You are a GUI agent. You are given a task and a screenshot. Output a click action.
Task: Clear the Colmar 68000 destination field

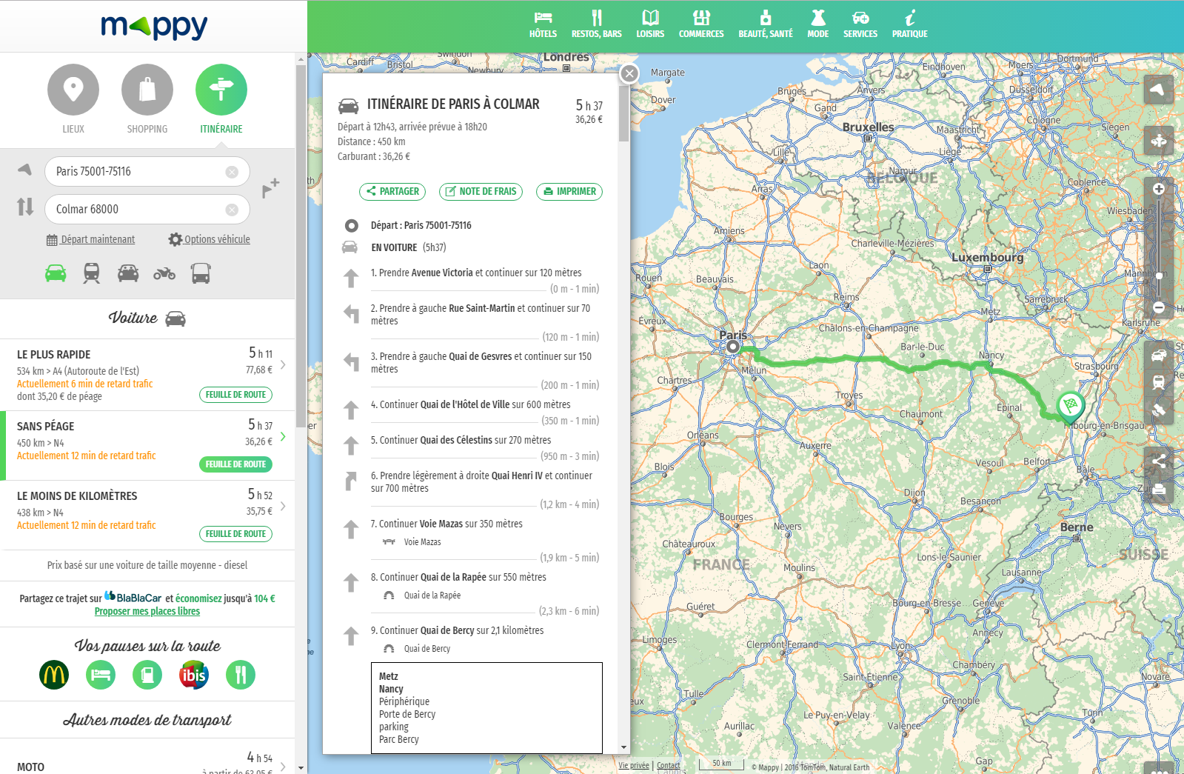232,210
